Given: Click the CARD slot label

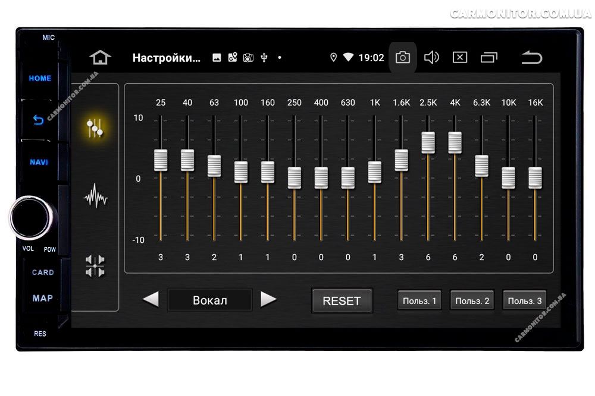Looking at the screenshot, I should click(x=43, y=272).
